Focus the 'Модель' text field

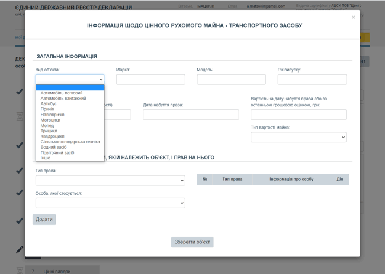tap(232, 79)
